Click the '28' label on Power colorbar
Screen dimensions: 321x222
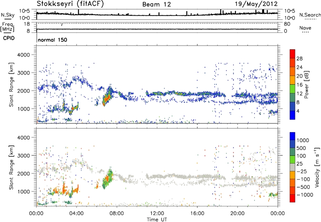299,59
